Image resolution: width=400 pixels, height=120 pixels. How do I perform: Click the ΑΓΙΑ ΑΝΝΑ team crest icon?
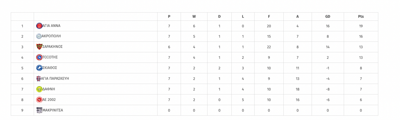[39, 26]
